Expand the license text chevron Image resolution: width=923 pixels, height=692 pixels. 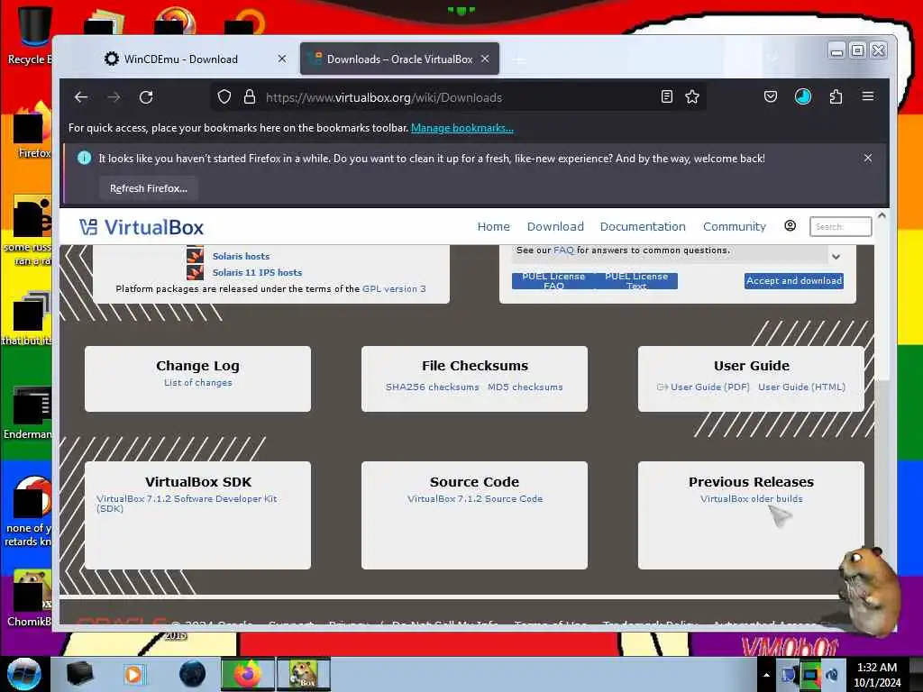click(836, 257)
